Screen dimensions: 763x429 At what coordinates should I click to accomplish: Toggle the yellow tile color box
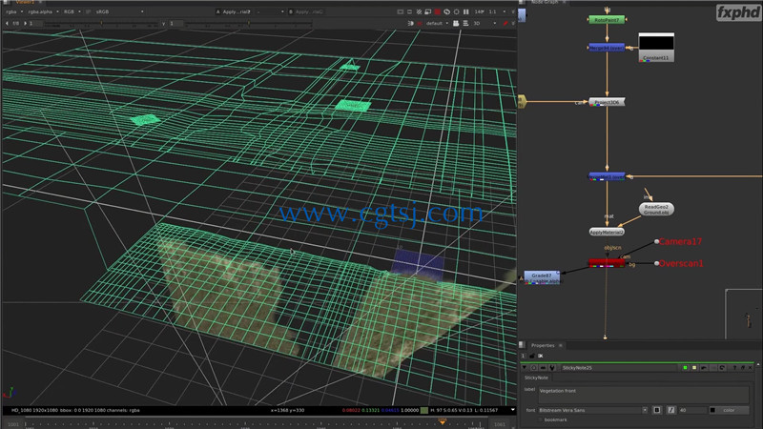pyautogui.click(x=694, y=368)
